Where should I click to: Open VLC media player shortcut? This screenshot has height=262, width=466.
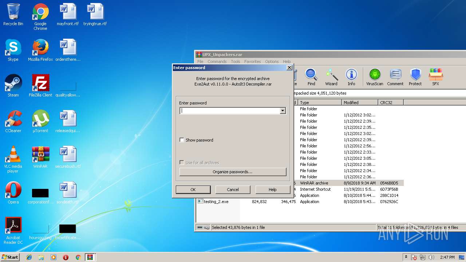click(x=13, y=159)
